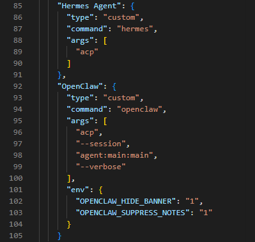This screenshot has width=255, height=242.
Task: Click the closing brace on line 104
Action: tap(68, 224)
